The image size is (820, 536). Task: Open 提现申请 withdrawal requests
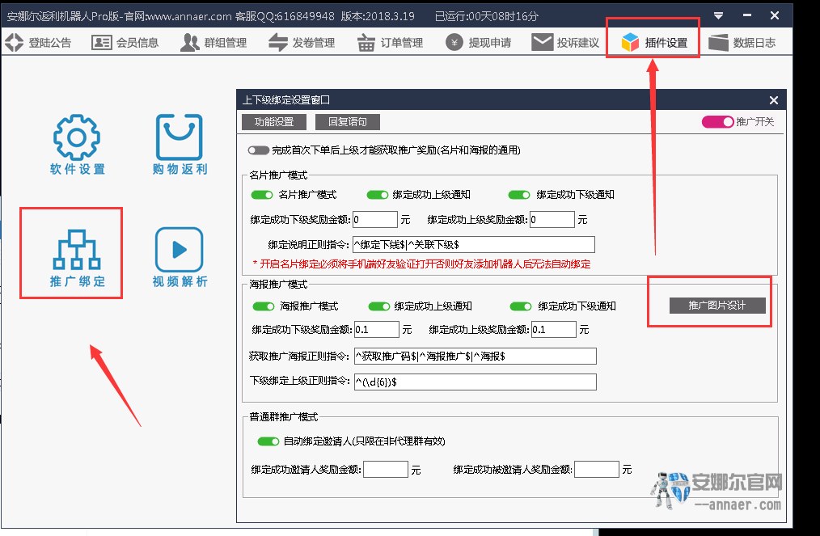pyautogui.click(x=478, y=42)
